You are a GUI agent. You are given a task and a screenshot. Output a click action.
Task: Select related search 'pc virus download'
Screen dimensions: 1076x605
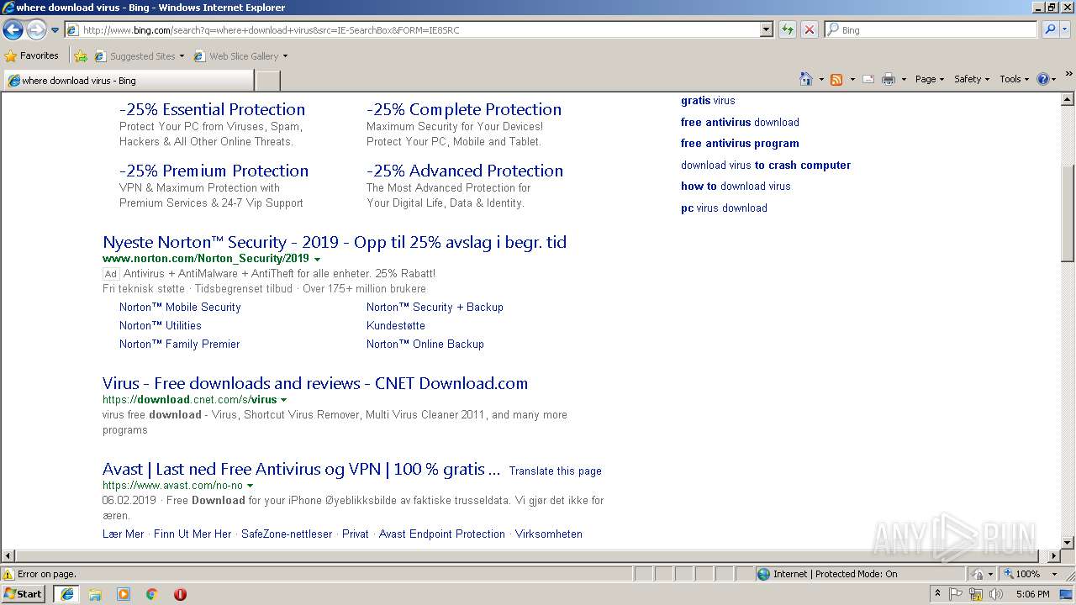[x=724, y=208]
